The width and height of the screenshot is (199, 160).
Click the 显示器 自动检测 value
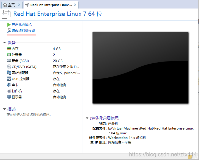point(60,97)
